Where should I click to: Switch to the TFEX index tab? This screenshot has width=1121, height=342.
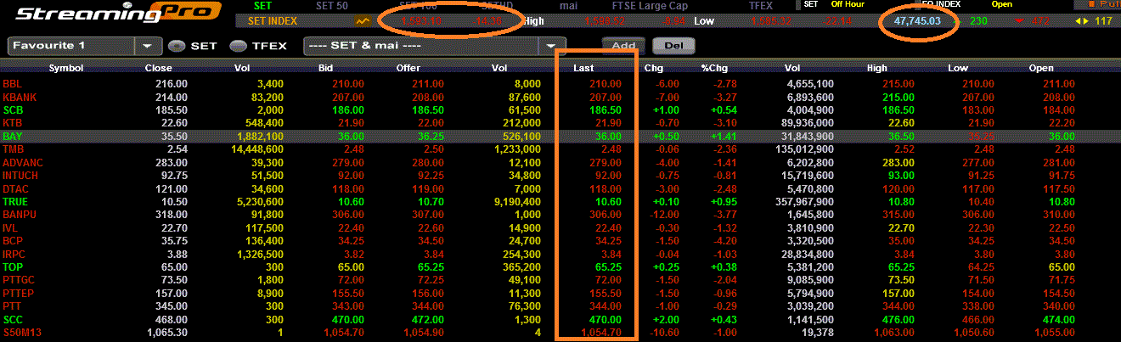click(x=761, y=5)
